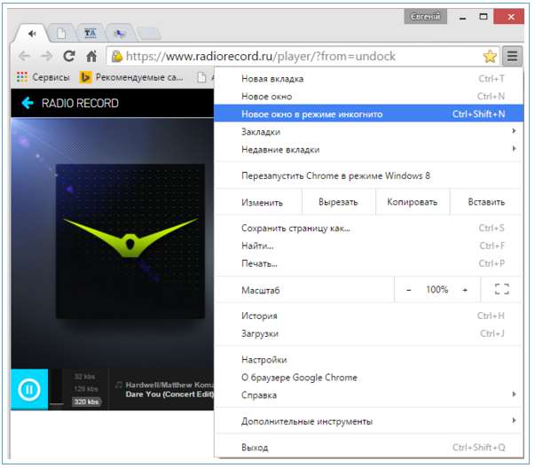
Task: Click the browser reload button
Action: click(x=68, y=56)
